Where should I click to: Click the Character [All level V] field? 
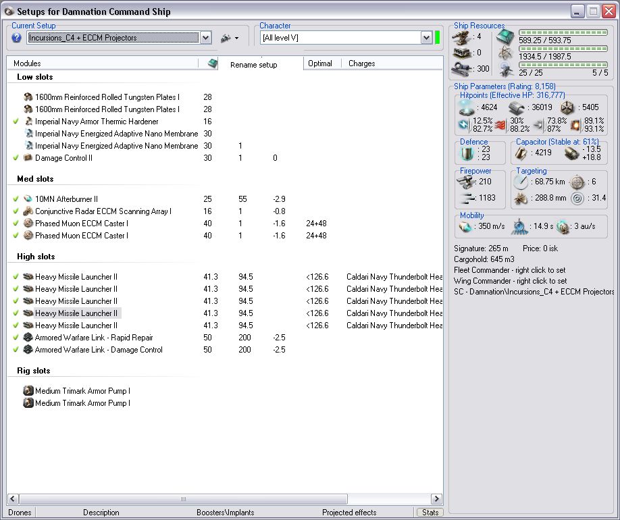click(x=341, y=38)
